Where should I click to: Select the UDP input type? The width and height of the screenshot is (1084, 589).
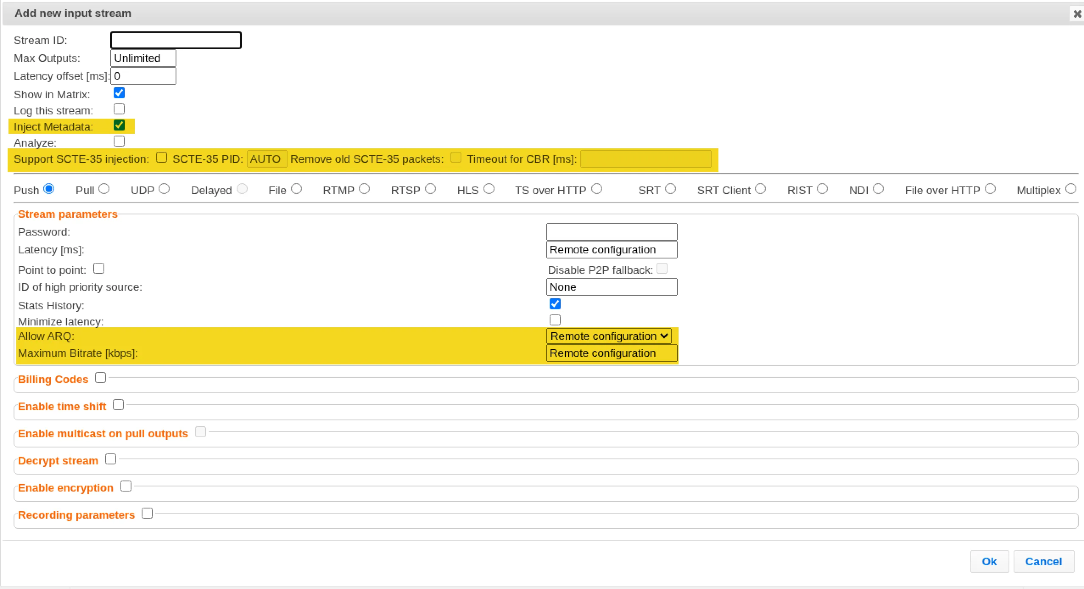pyautogui.click(x=165, y=189)
